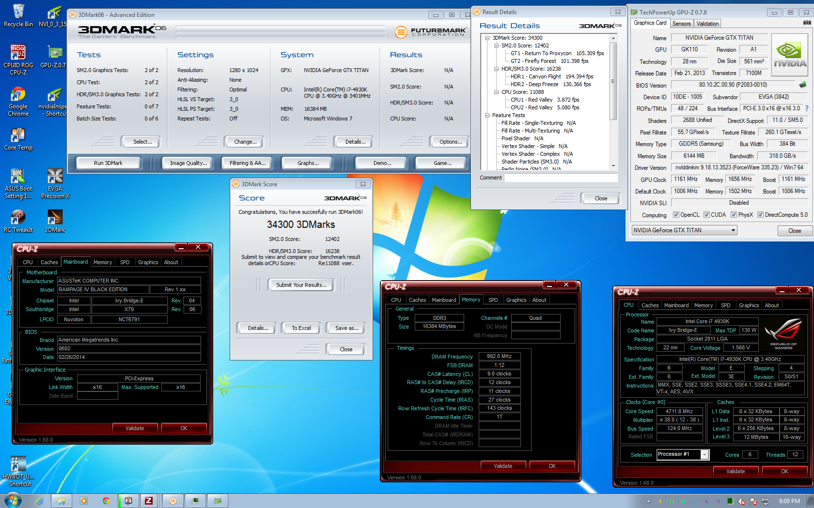Click the red Z CPU-Z taskbar button
Viewport: 814px width, 508px height.
[x=149, y=501]
